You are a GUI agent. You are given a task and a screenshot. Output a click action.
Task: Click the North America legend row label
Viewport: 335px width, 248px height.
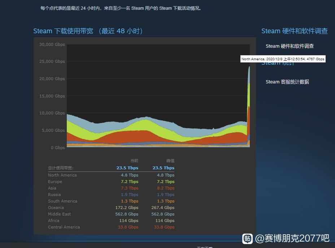pos(62,175)
